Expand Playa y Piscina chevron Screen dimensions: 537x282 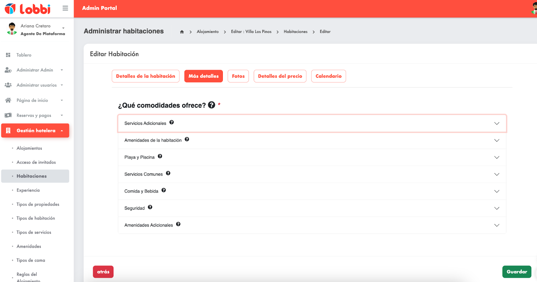(497, 157)
